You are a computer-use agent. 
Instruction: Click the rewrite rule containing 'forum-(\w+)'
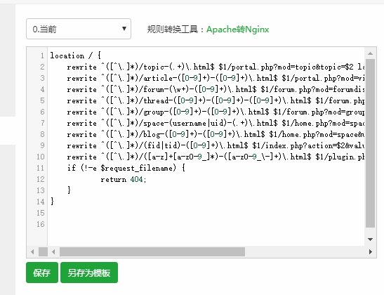click(216, 89)
